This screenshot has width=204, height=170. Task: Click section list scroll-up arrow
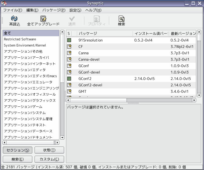coord(62,32)
